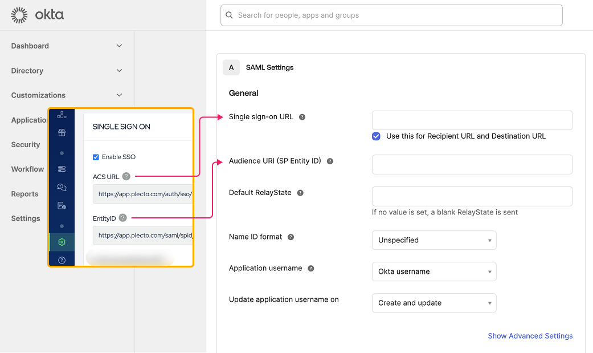Open the Application username dropdown
Viewport: 593px width, 353px height.
pos(433,271)
